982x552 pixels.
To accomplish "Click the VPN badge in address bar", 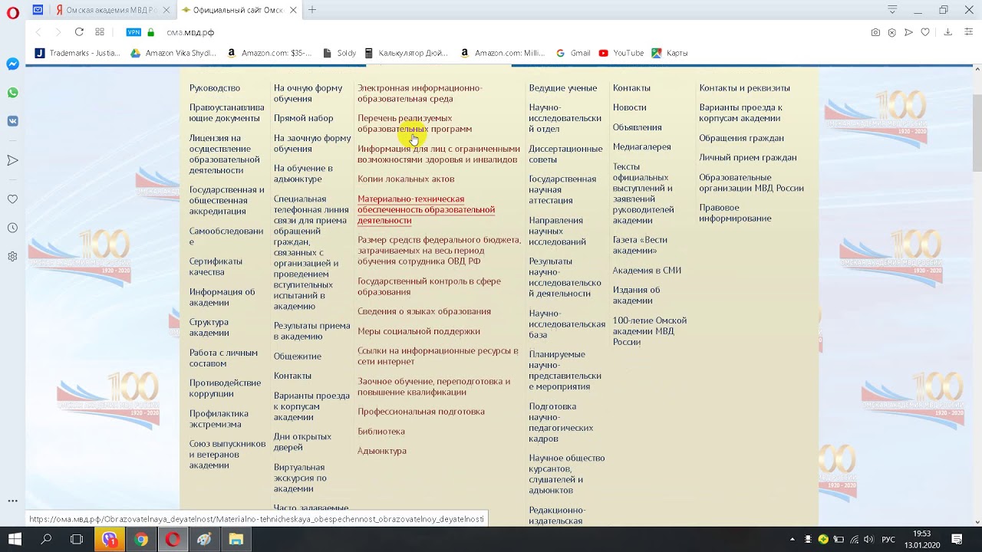I will coord(133,32).
